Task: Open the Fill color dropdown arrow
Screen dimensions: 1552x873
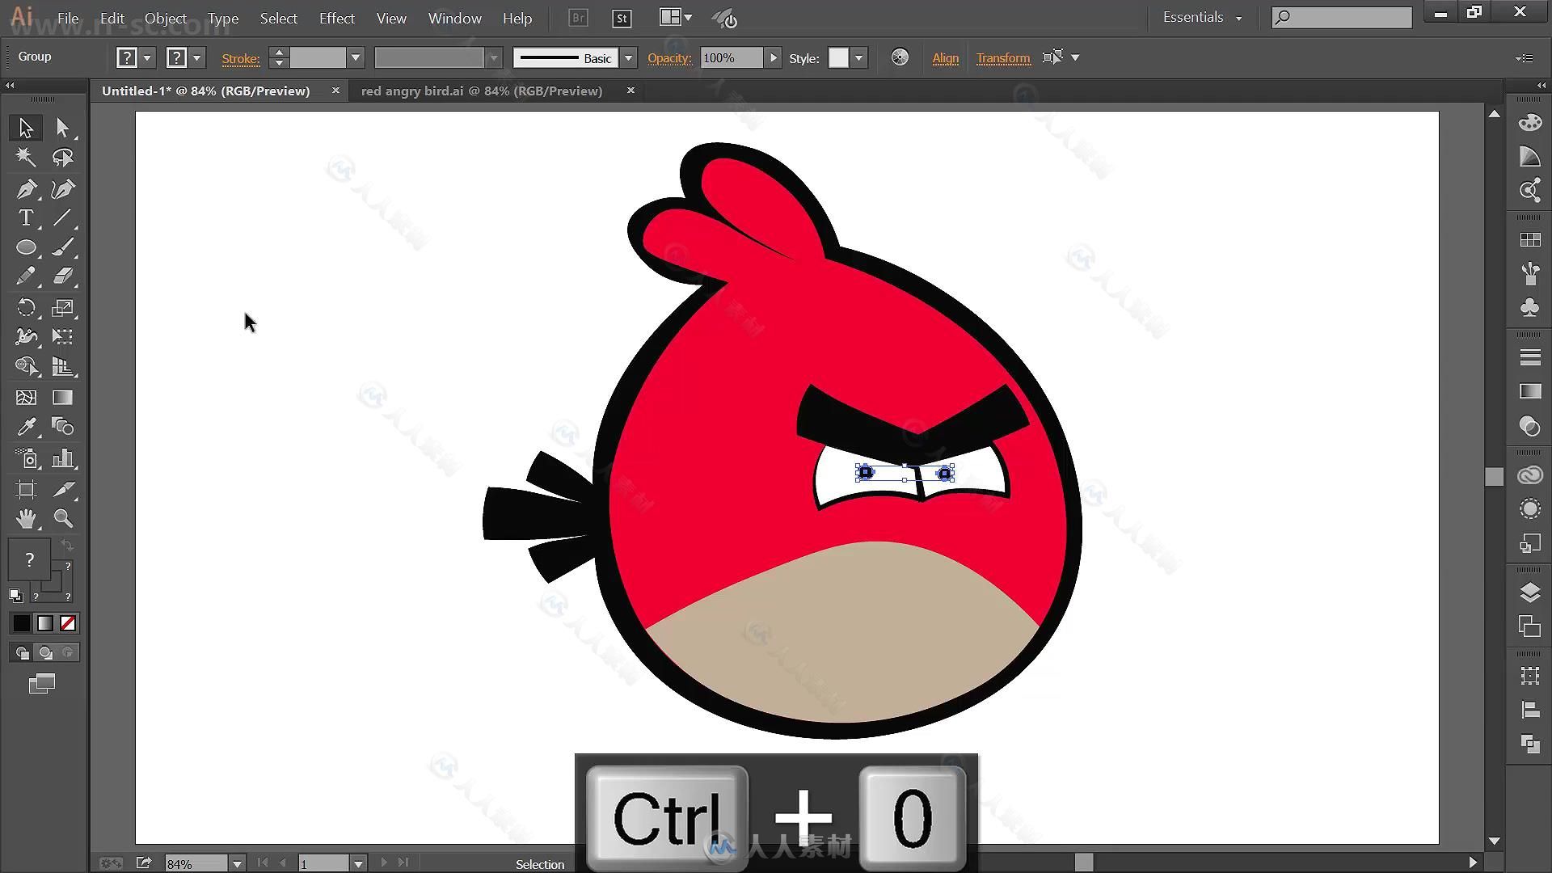Action: coord(147,58)
